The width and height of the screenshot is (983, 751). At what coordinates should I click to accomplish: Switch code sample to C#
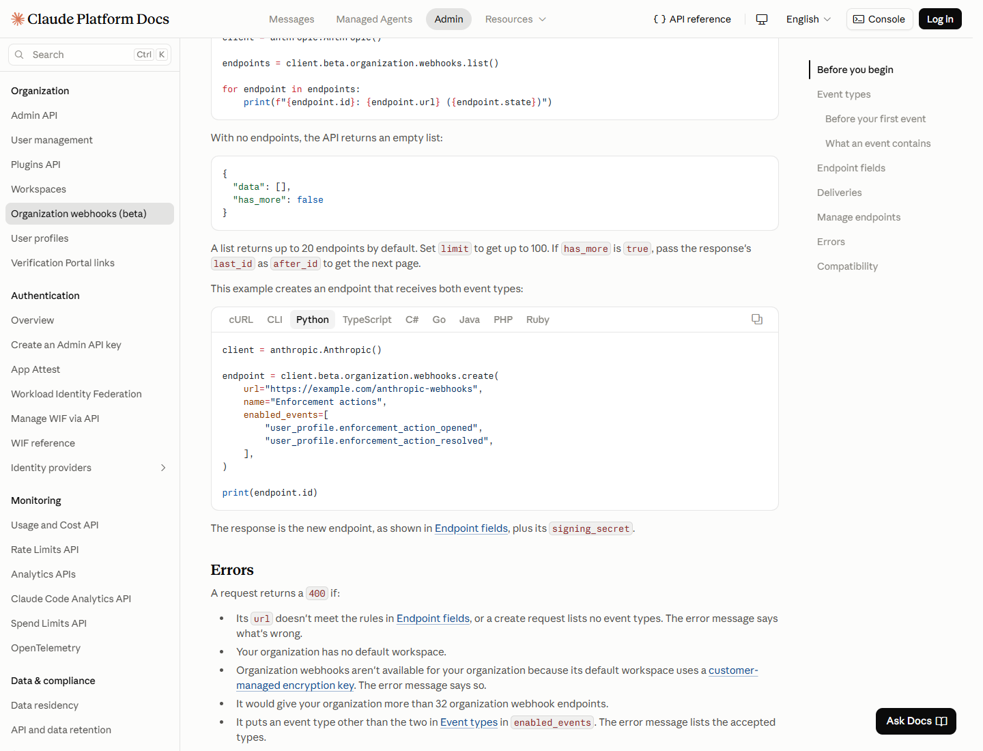tap(412, 320)
